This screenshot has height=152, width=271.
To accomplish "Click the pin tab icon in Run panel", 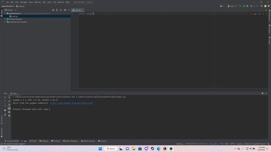I will [x=5, y=115].
